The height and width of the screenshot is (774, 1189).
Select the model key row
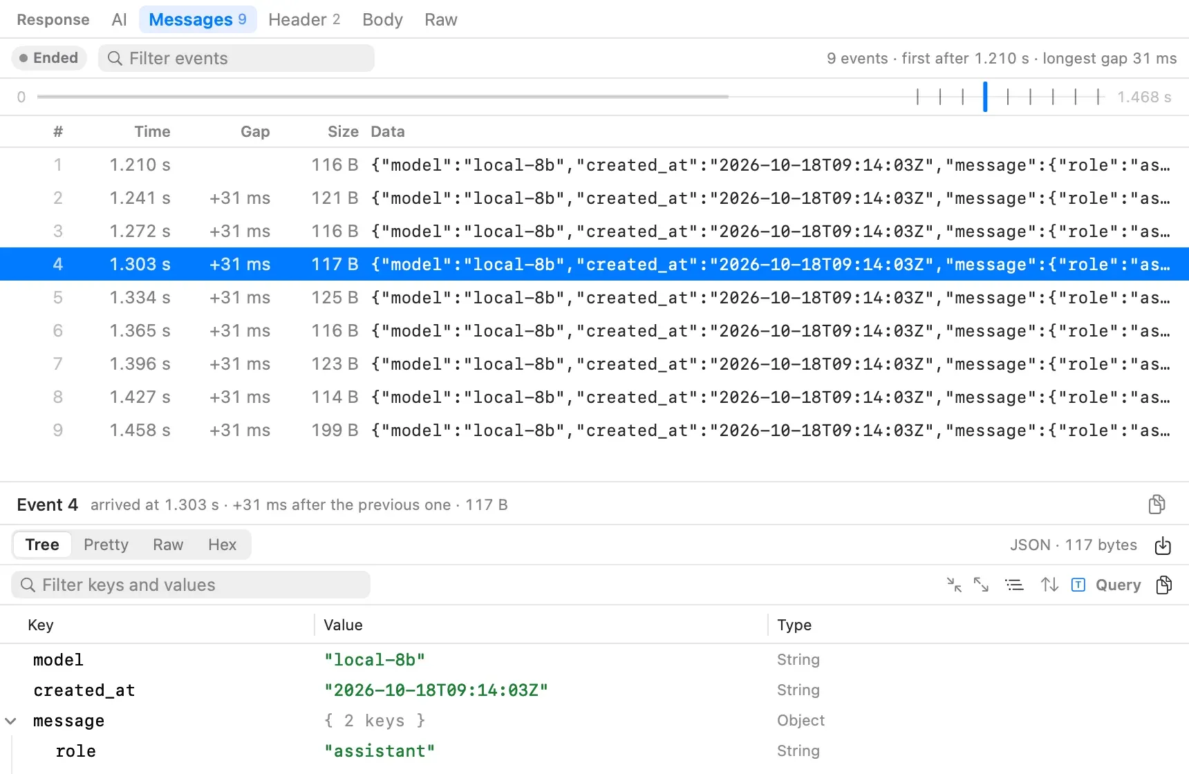(x=594, y=660)
